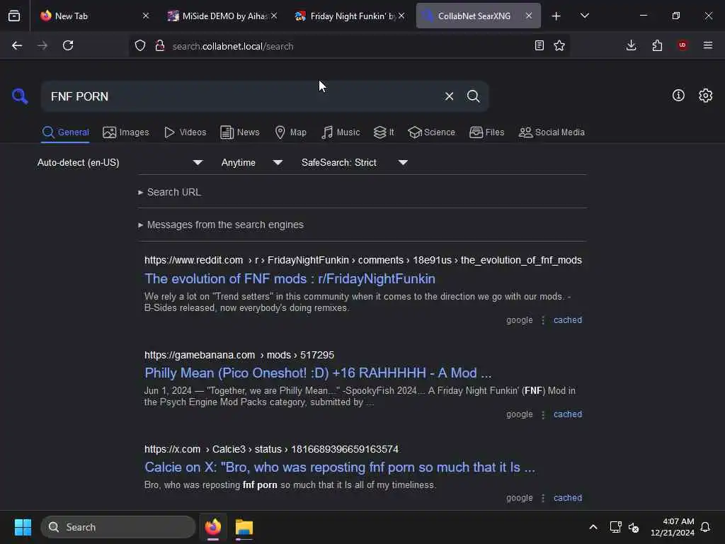The width and height of the screenshot is (725, 544).
Task: Select the Science search category
Action: 431,132
